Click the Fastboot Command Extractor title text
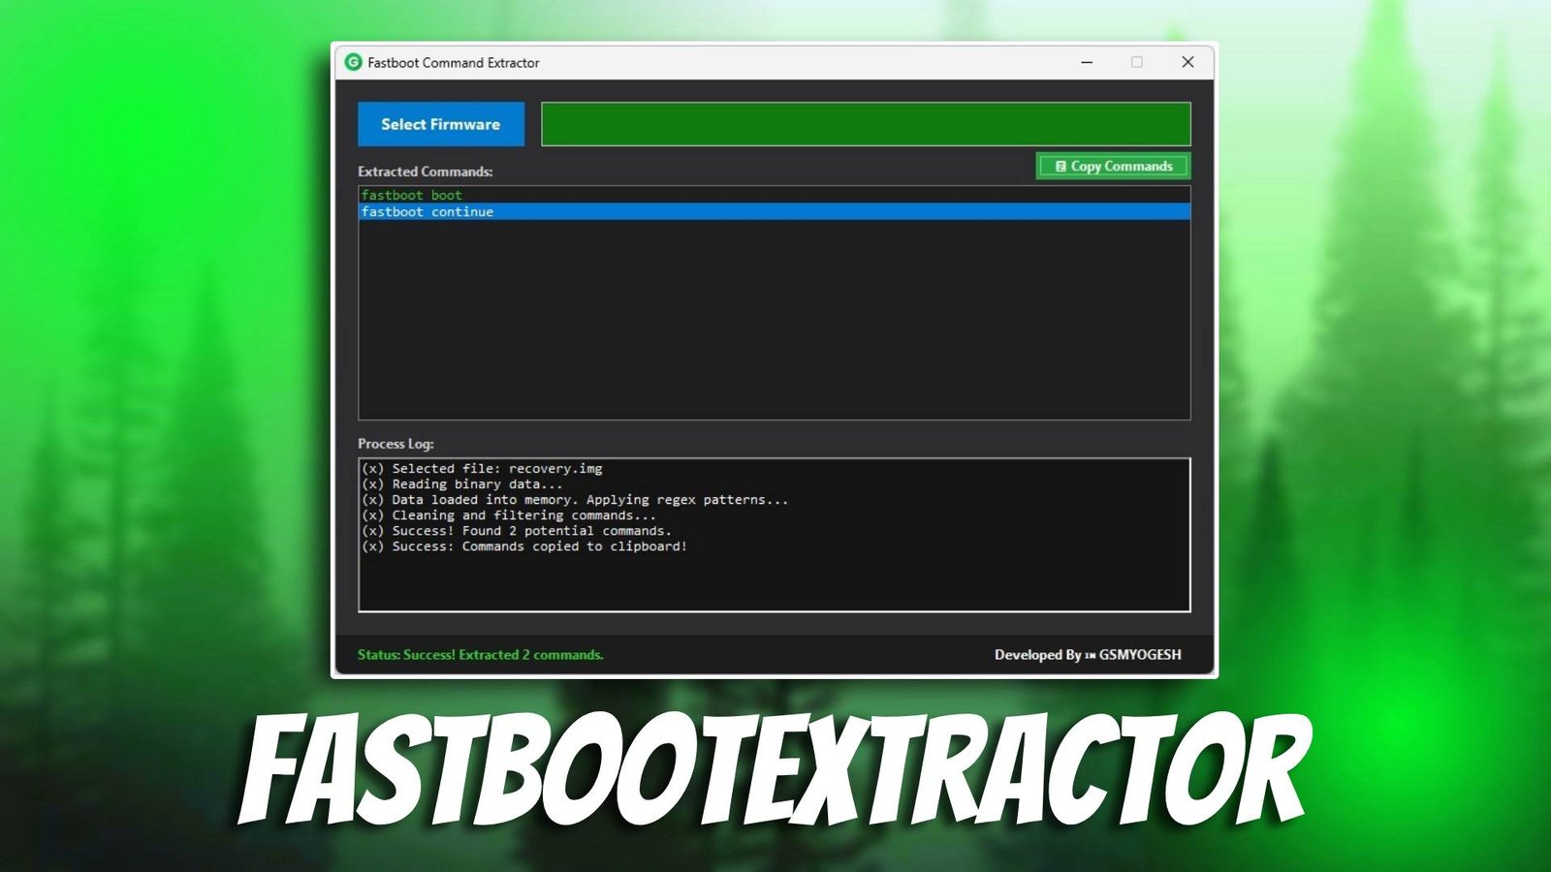The width and height of the screenshot is (1551, 872). pyautogui.click(x=453, y=62)
